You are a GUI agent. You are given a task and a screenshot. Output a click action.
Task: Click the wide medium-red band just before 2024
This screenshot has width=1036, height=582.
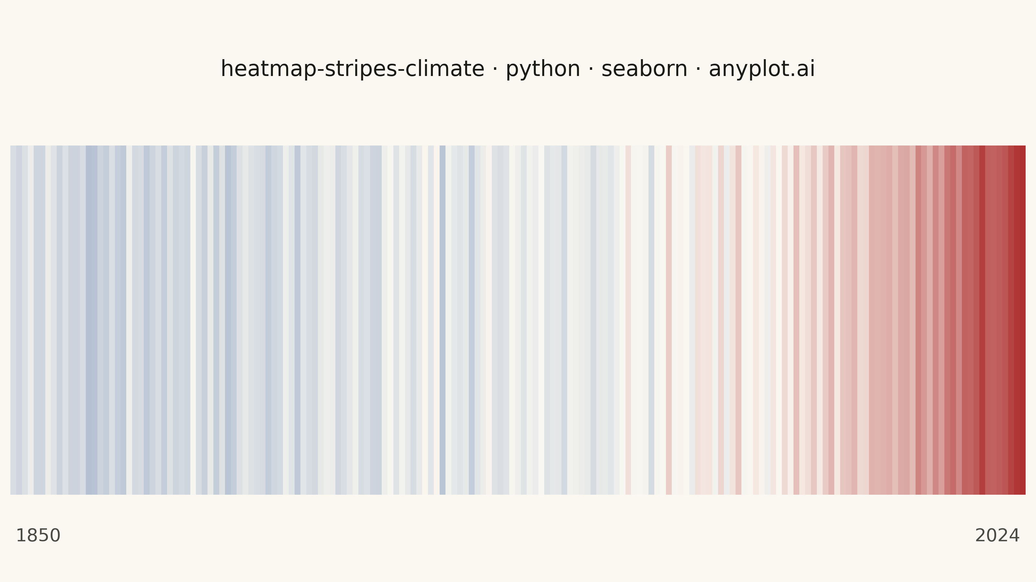(997, 320)
